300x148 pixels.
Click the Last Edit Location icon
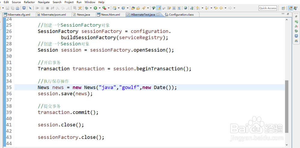(x=216, y=8)
